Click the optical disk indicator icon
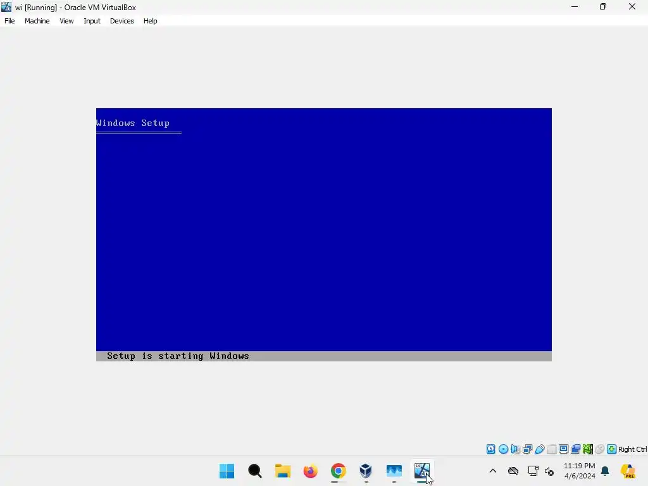Image resolution: width=648 pixels, height=486 pixels. click(503, 449)
